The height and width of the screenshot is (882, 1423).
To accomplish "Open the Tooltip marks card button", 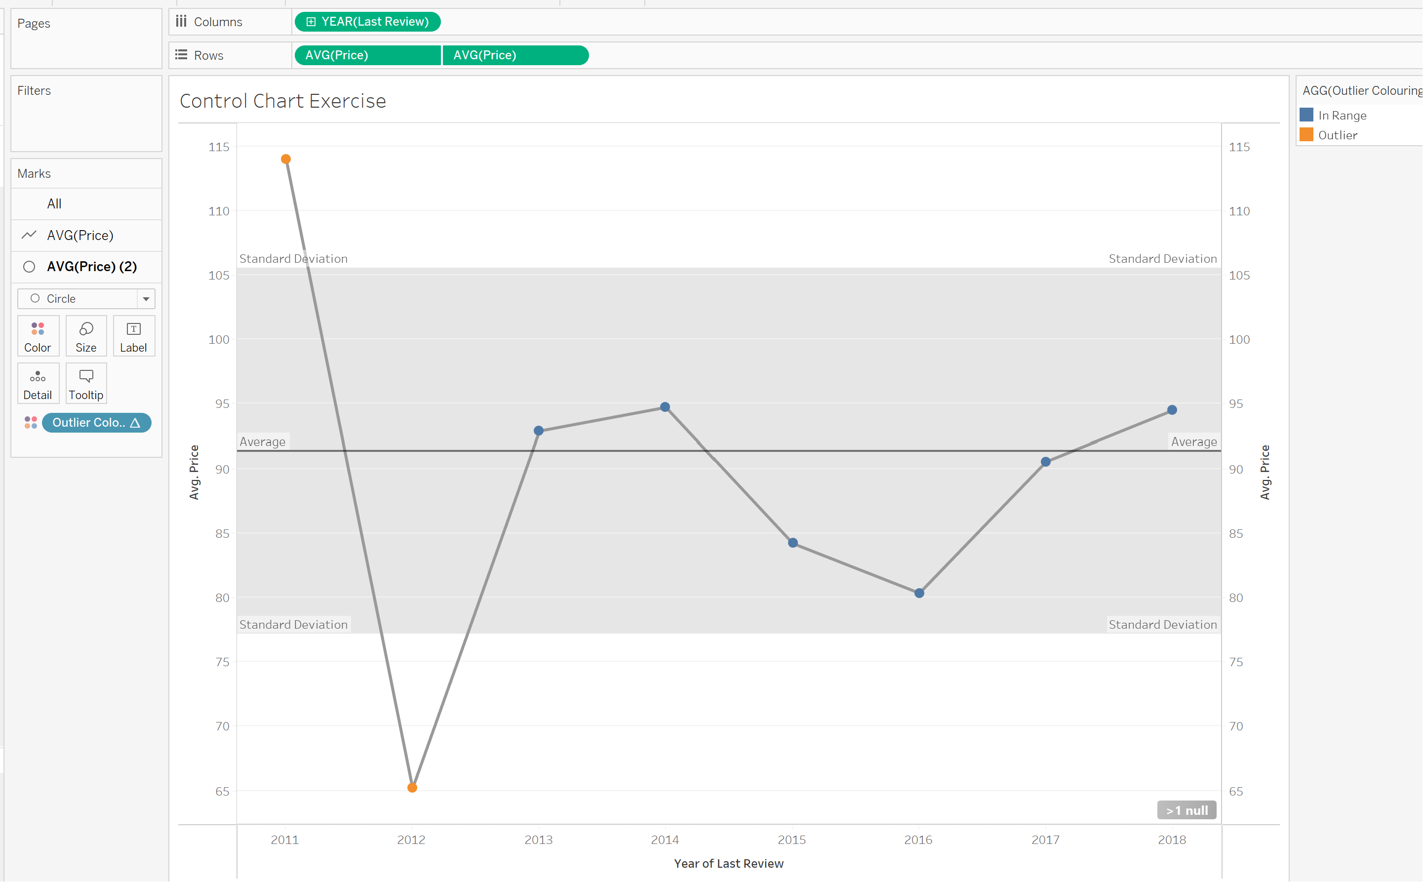I will 86,383.
